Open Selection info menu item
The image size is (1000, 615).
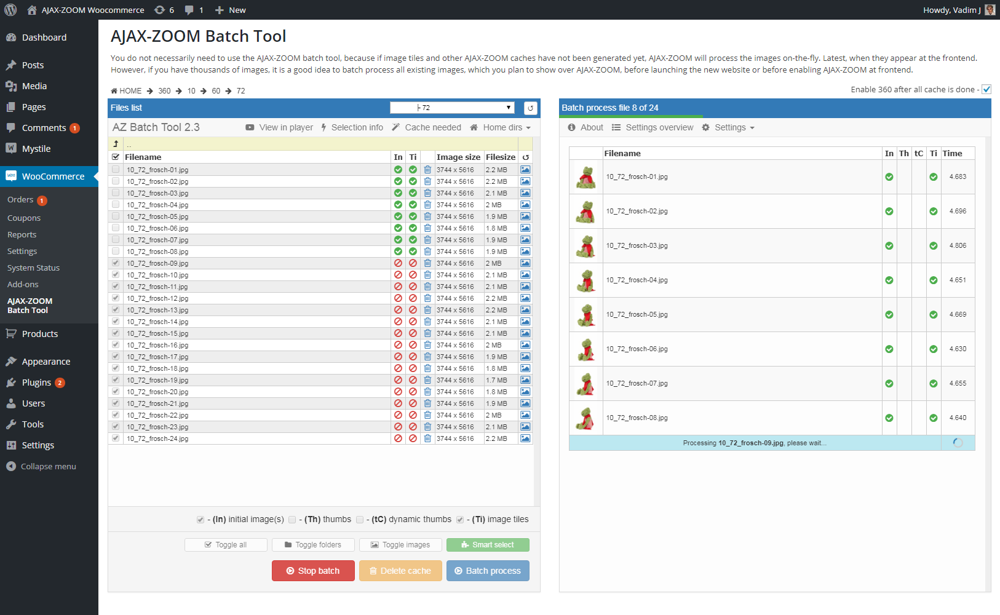tap(352, 127)
